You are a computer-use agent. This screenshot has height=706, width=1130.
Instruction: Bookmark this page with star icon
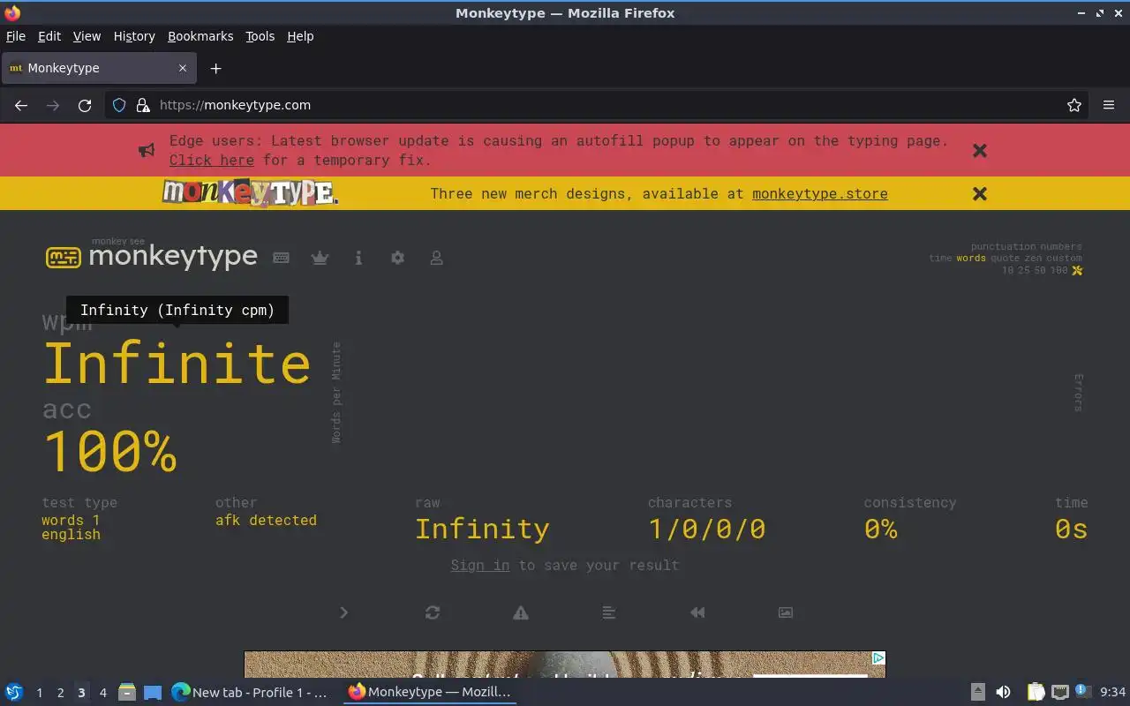[x=1074, y=105]
